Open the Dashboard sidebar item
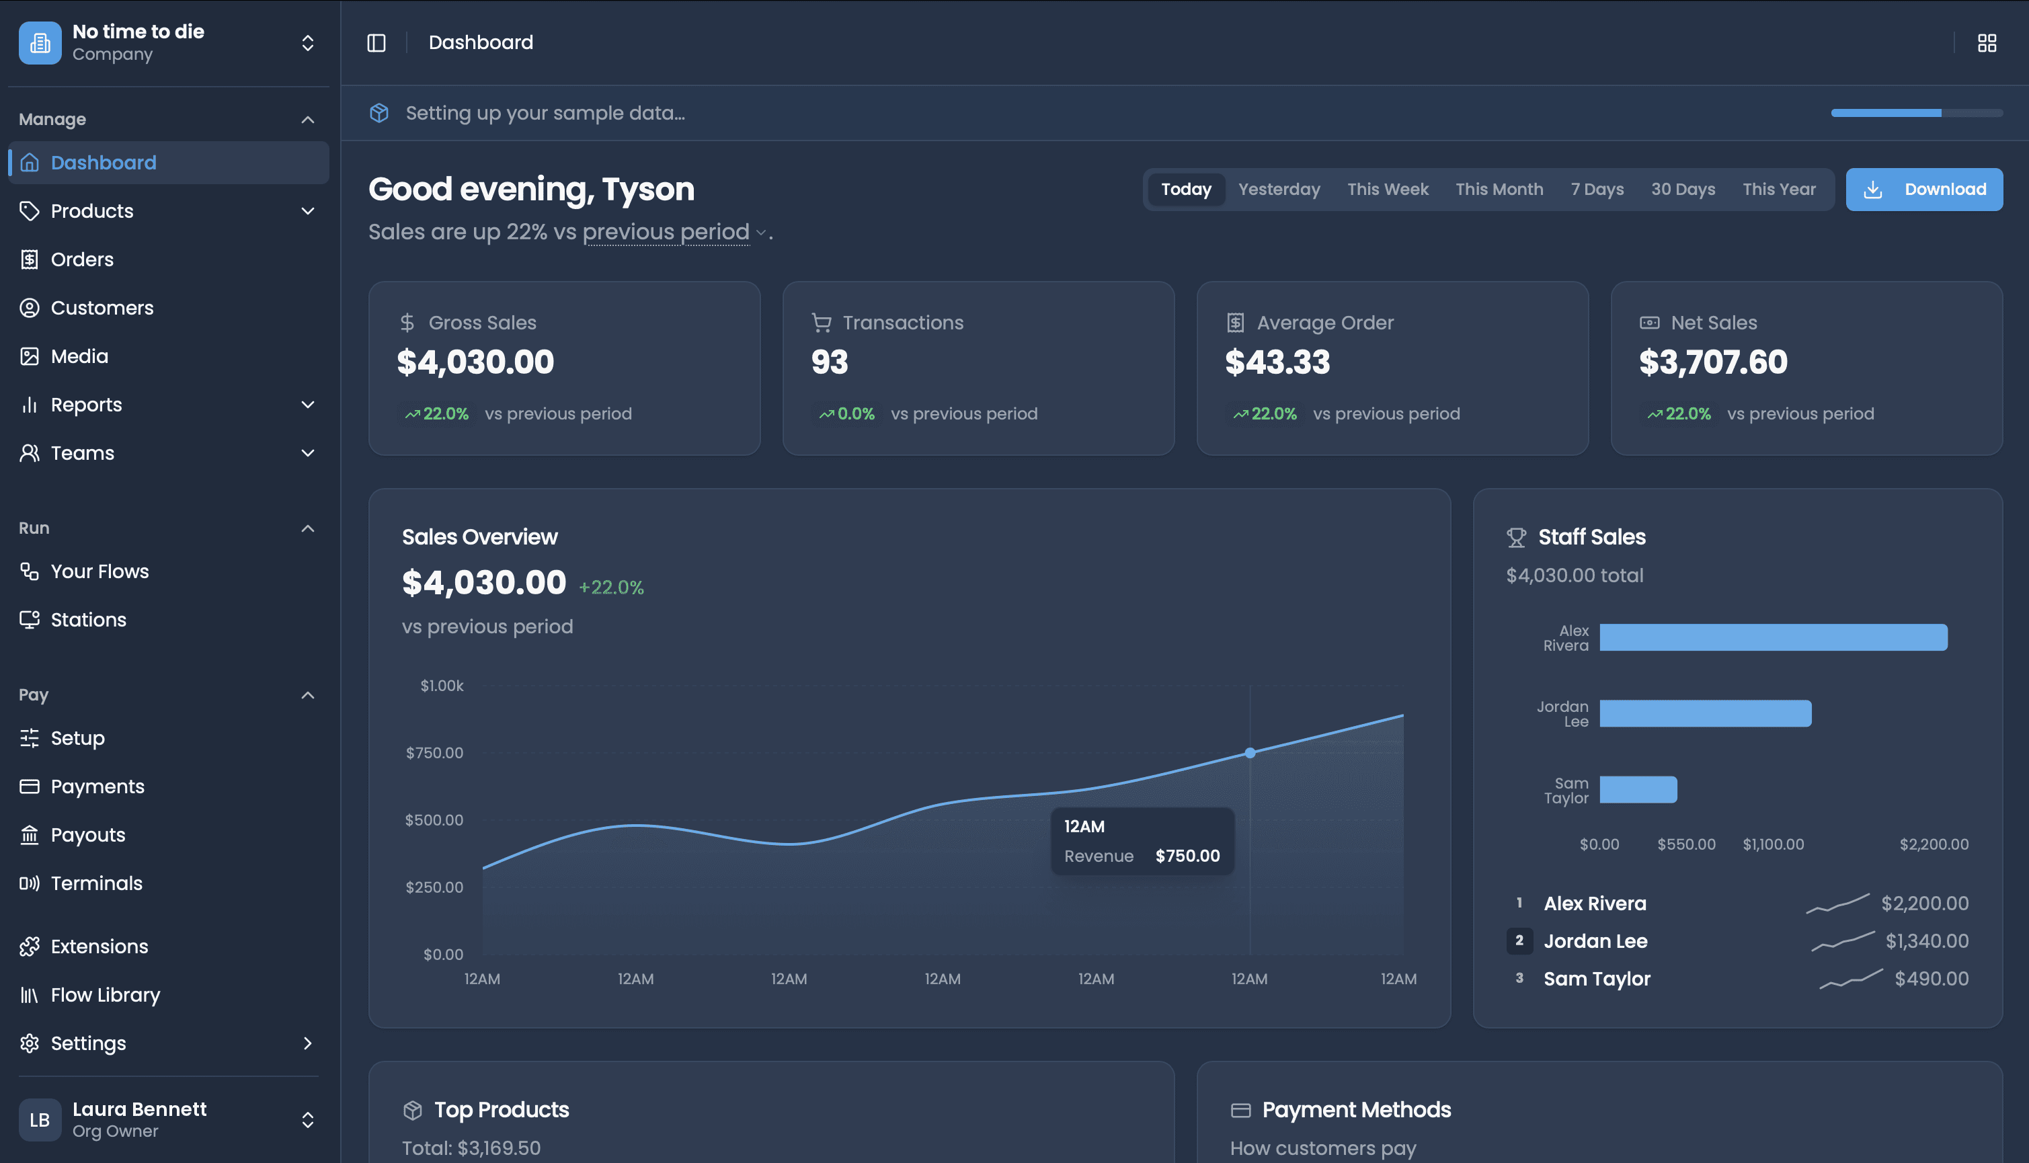Image resolution: width=2029 pixels, height=1163 pixels. tap(169, 163)
